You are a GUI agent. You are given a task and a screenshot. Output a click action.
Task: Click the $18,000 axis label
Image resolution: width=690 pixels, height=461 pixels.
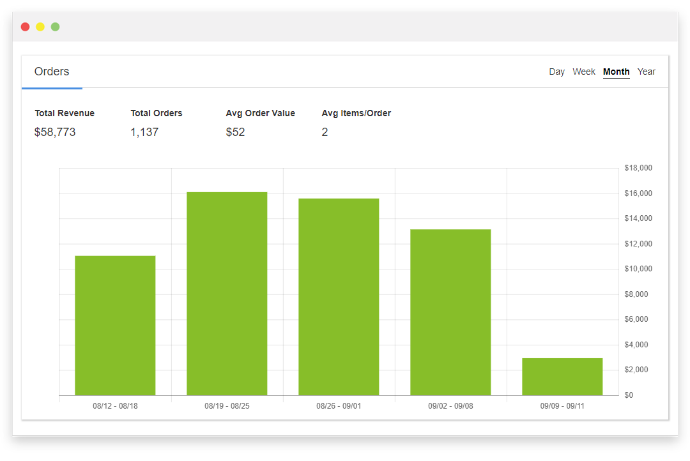(638, 168)
